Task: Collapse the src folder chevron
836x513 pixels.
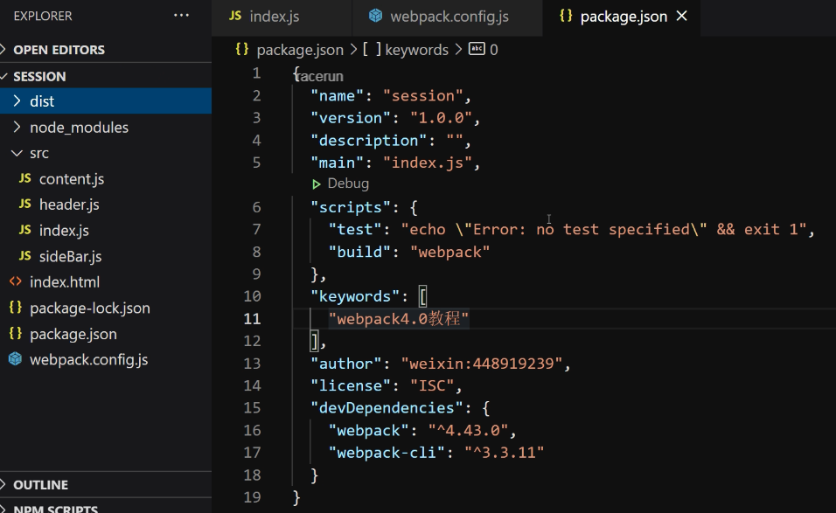Action: (x=17, y=153)
